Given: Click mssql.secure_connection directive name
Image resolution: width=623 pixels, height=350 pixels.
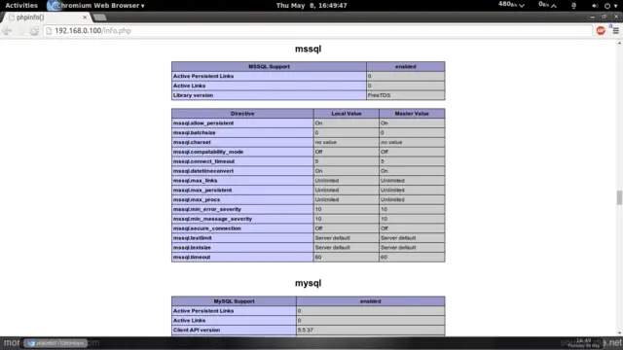Looking at the screenshot, I should (x=207, y=228).
